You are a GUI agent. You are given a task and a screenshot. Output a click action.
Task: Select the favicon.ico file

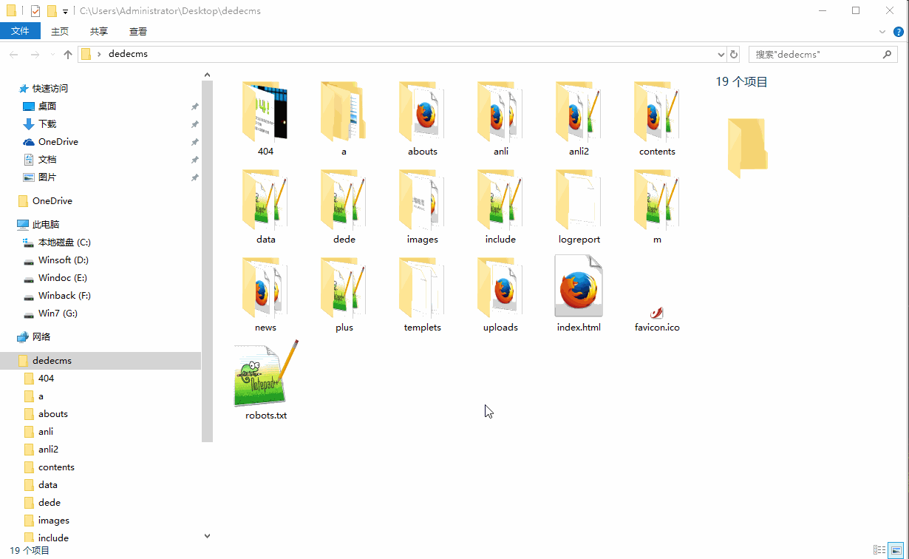coord(656,314)
